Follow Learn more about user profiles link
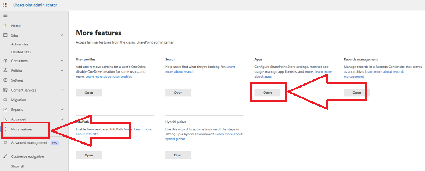The width and height of the screenshot is (425, 171). point(109,77)
